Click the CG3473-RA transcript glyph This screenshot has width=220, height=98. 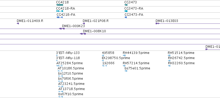(126, 11)
